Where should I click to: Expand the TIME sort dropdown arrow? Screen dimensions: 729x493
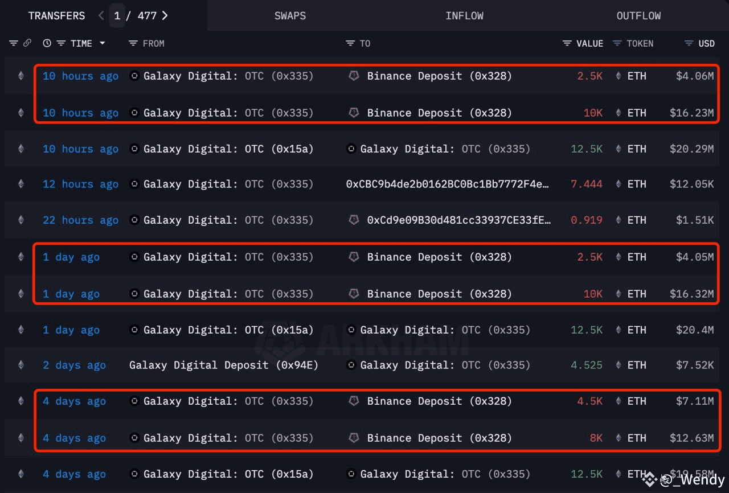click(x=103, y=43)
